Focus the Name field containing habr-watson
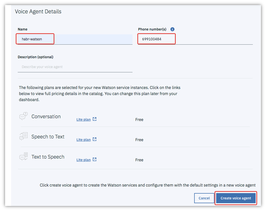Screen dimensions: 266x211 pos(75,39)
